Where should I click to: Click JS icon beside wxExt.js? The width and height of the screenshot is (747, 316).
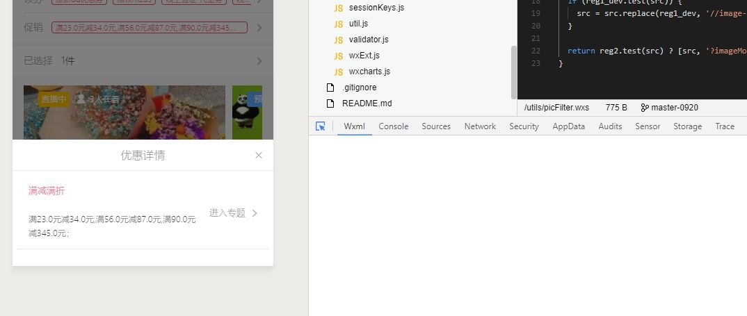(339, 56)
